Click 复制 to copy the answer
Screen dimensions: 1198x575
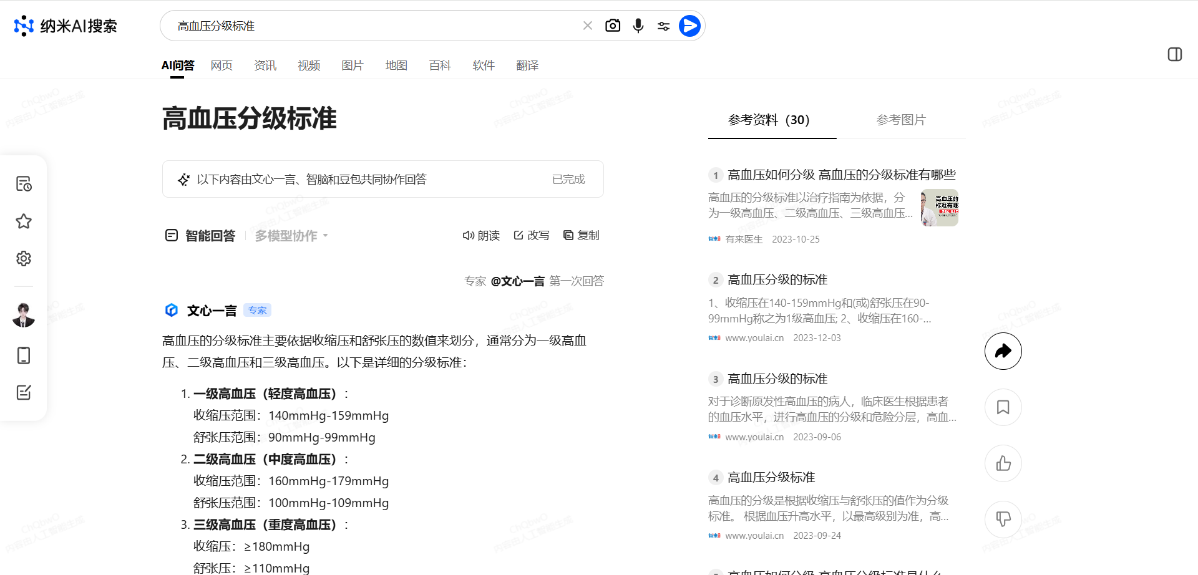tap(581, 235)
